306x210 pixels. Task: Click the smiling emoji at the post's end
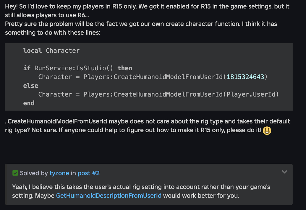(x=266, y=130)
